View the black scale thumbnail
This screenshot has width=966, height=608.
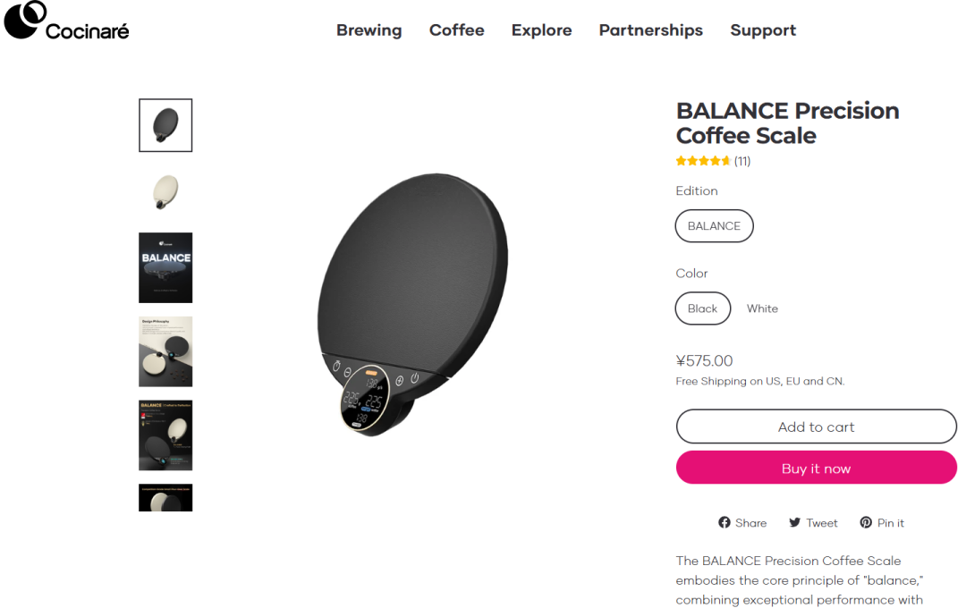pyautogui.click(x=165, y=125)
